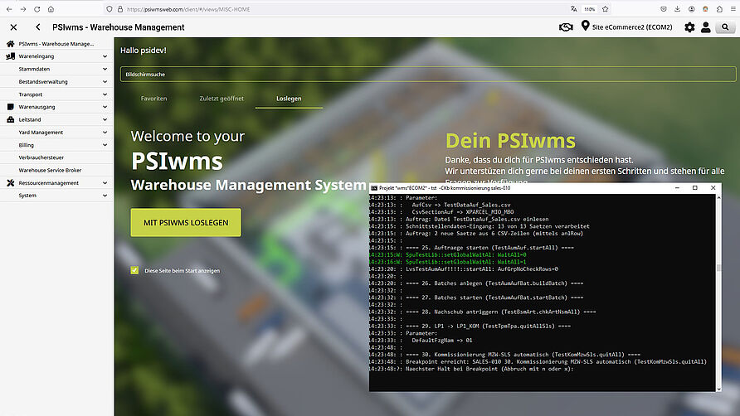This screenshot has width=740, height=416.
Task: Expand the Stammdaten menu chevron
Action: pos(105,69)
